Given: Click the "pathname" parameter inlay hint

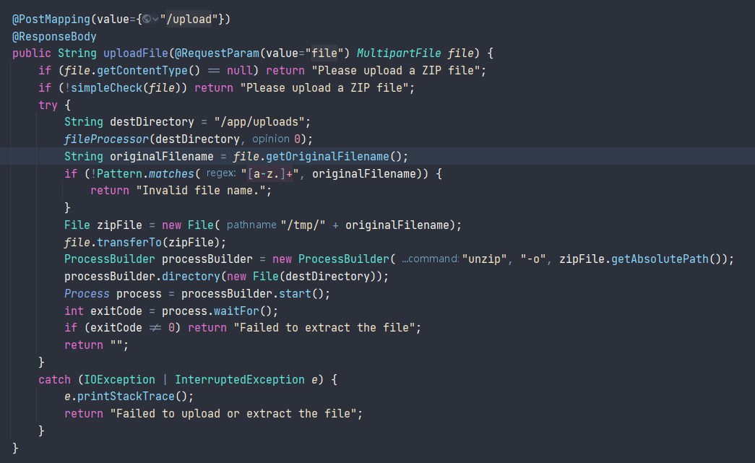Looking at the screenshot, I should [x=251, y=225].
